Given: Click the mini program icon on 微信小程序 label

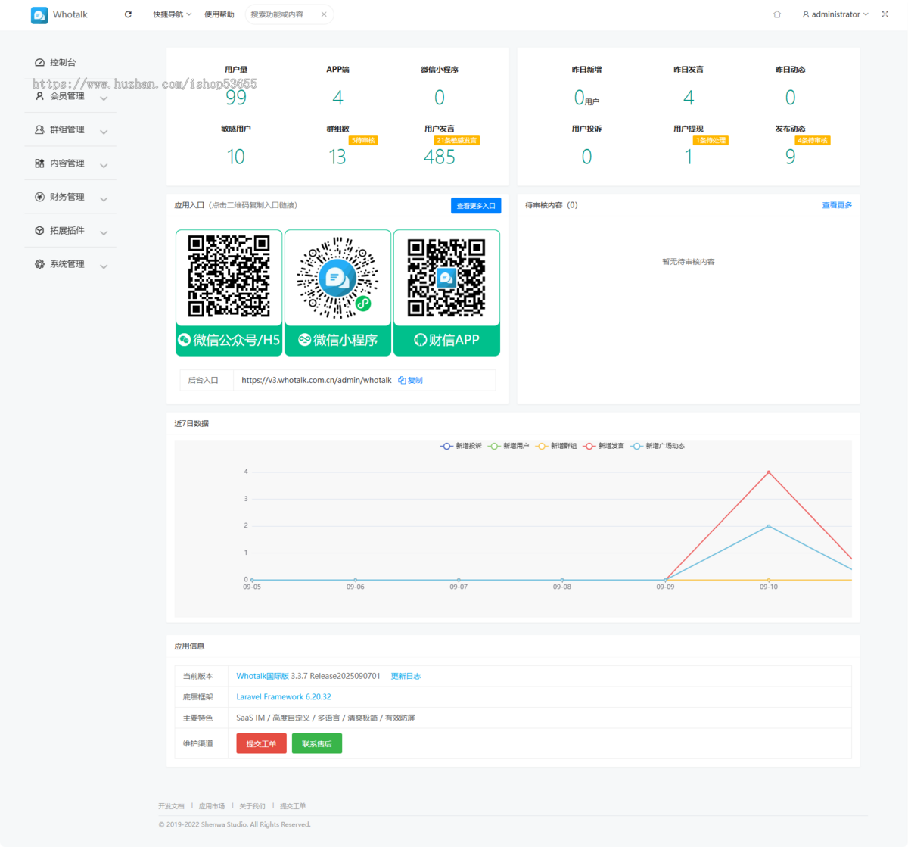Looking at the screenshot, I should [304, 340].
